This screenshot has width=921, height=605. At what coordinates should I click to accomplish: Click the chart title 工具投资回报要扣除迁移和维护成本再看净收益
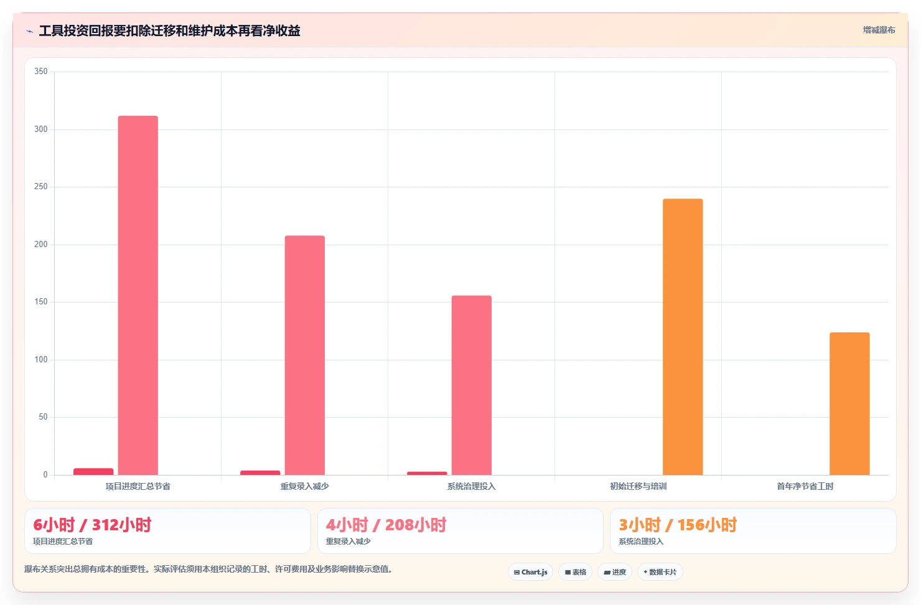click(x=169, y=30)
